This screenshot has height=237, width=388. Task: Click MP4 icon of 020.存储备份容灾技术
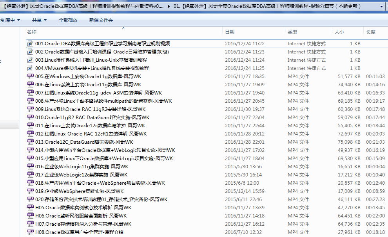(30, 199)
